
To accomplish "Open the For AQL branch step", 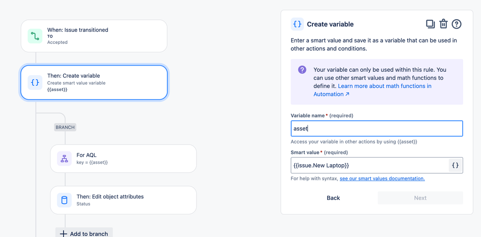I will tap(123, 158).
